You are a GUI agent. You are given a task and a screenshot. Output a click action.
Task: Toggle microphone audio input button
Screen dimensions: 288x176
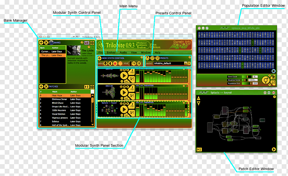pyautogui.click(x=105, y=63)
